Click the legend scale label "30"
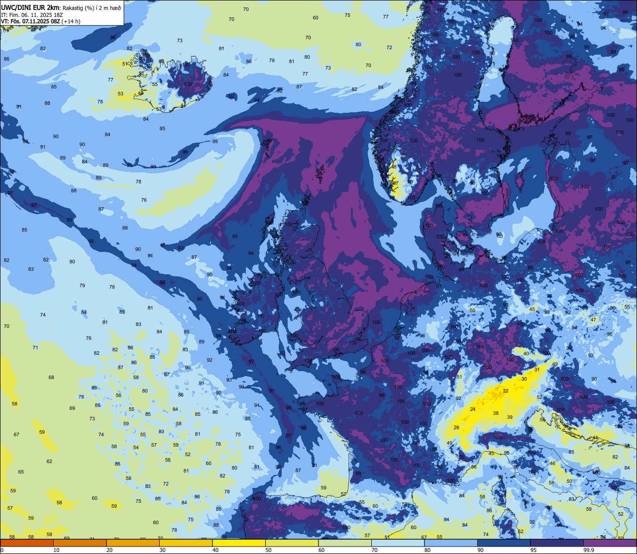This screenshot has height=554, width=637. tap(162, 550)
